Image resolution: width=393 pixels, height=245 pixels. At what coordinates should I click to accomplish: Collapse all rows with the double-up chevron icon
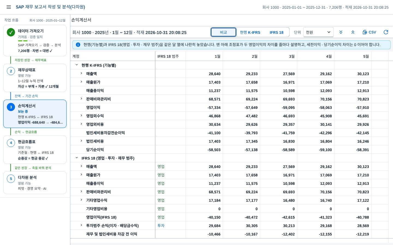pyautogui.click(x=353, y=32)
